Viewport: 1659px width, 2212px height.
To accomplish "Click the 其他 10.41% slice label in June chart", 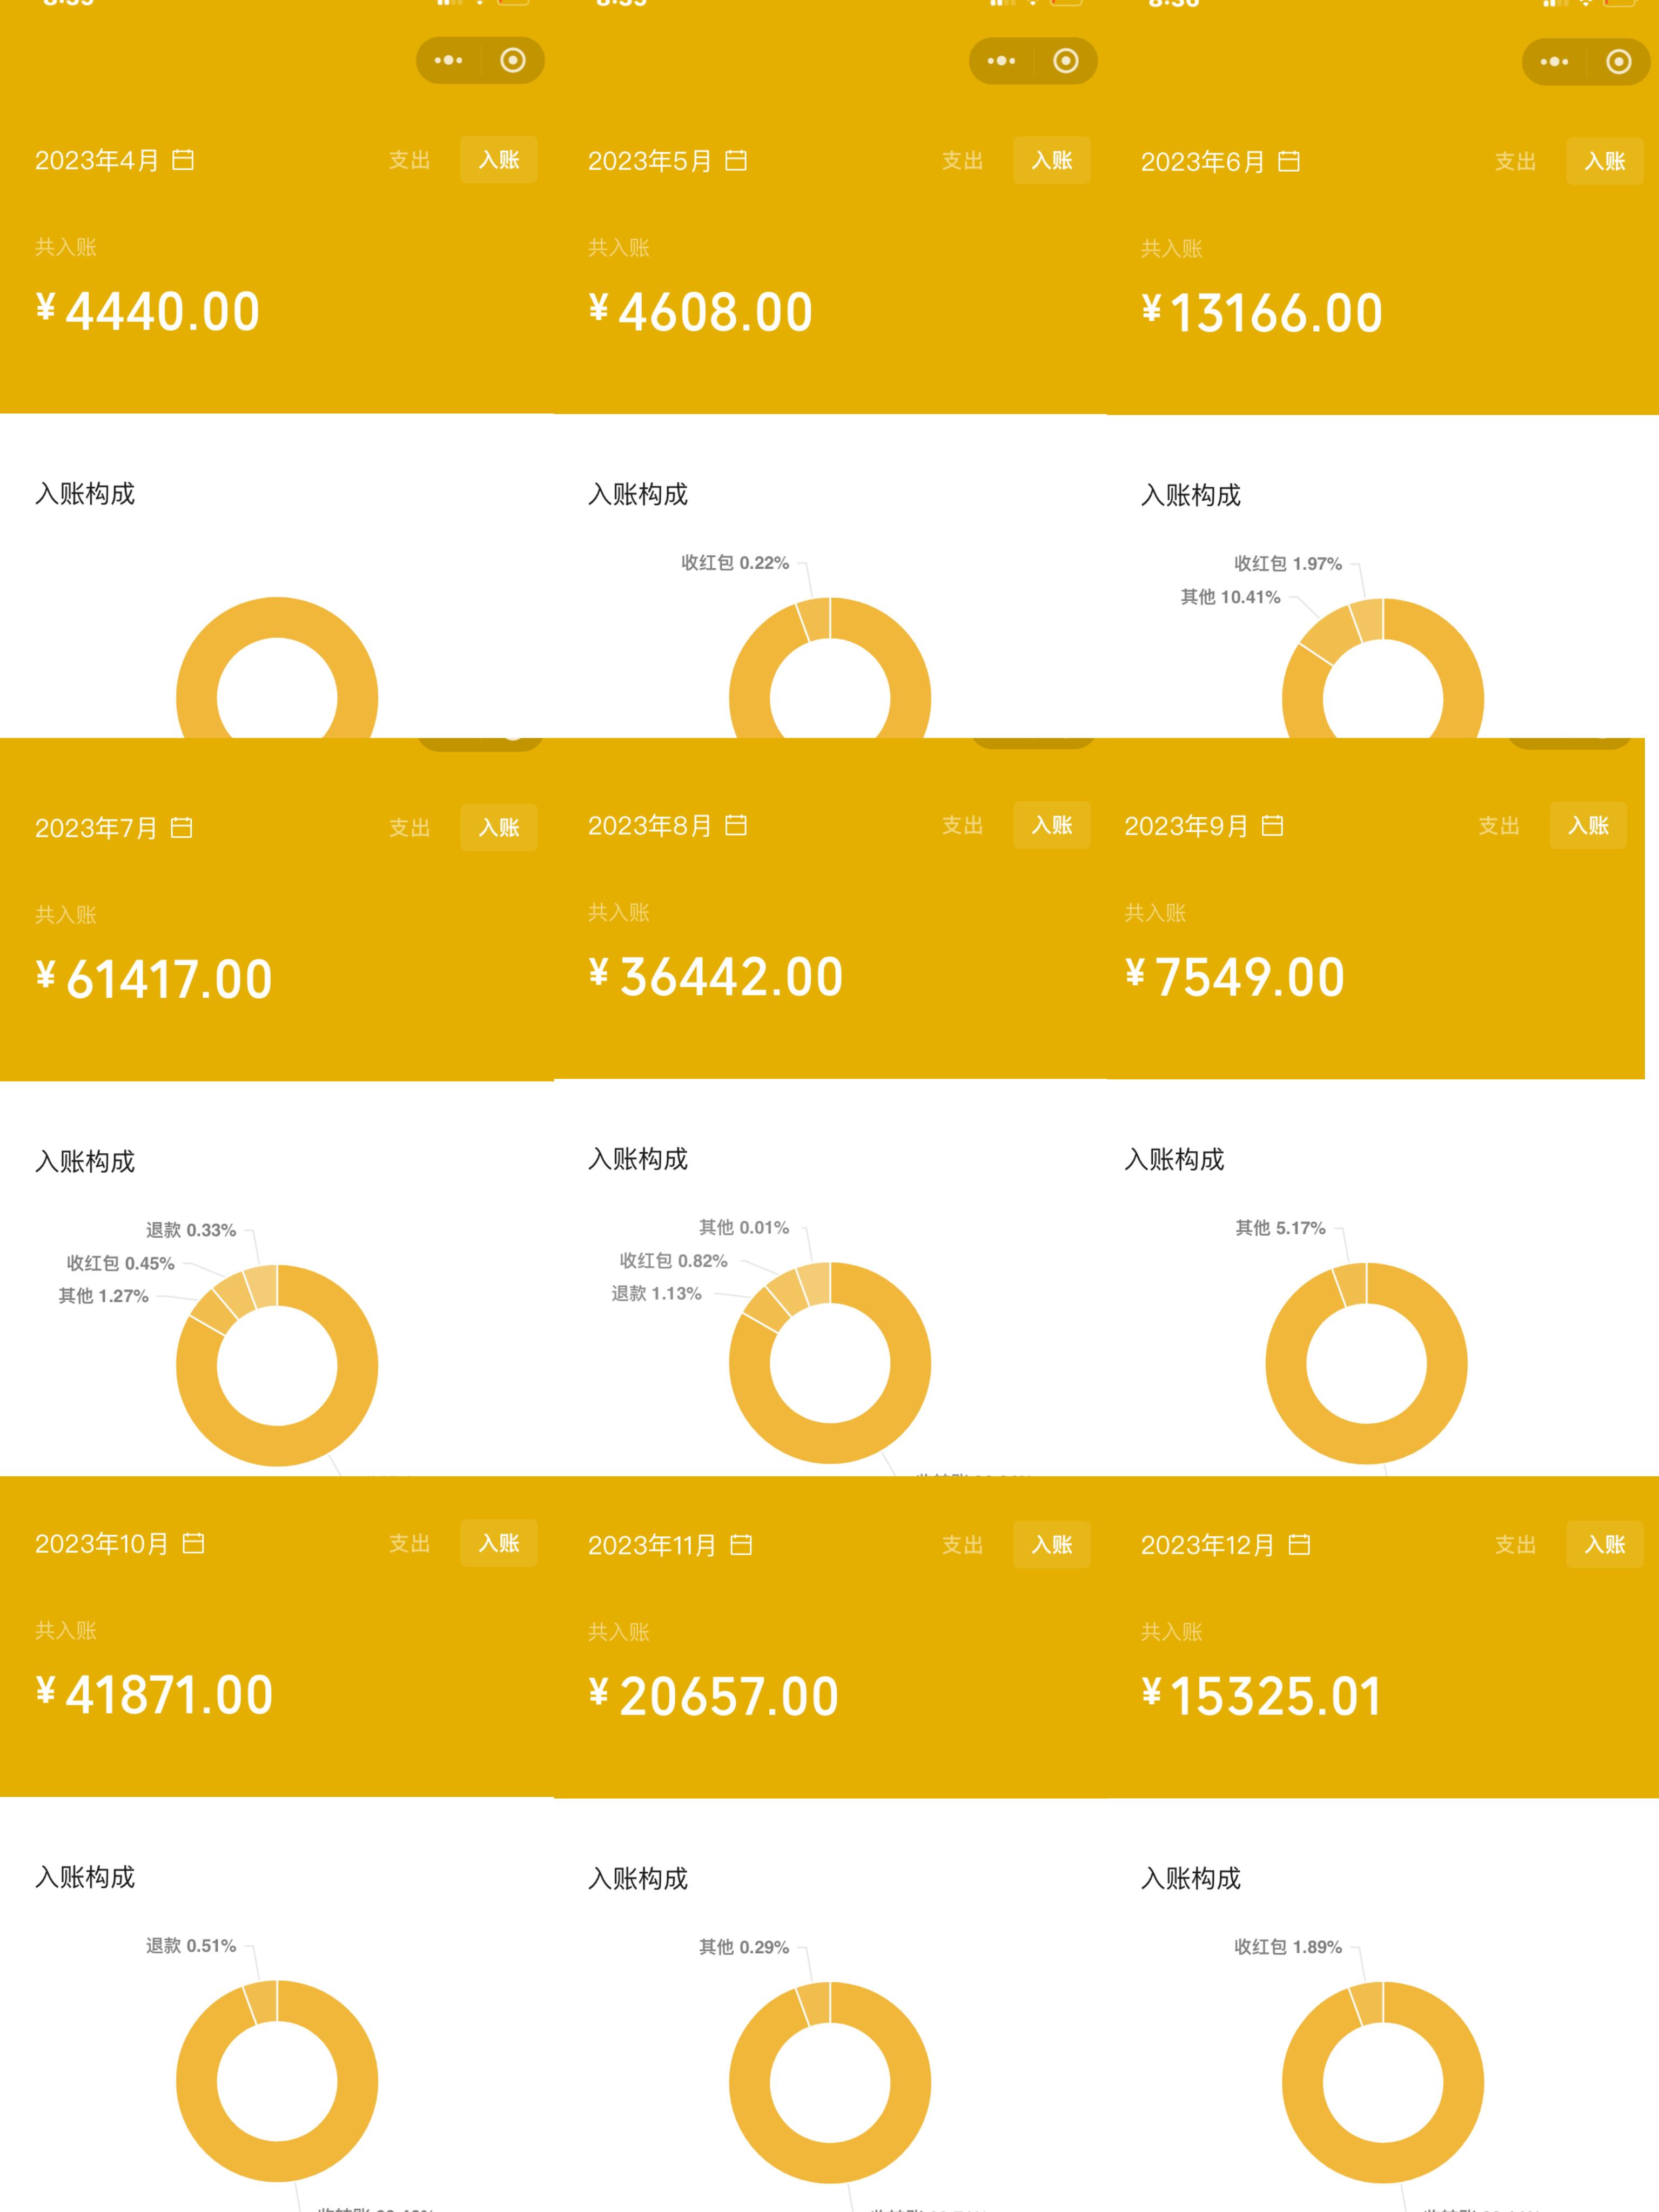I will [x=1230, y=597].
